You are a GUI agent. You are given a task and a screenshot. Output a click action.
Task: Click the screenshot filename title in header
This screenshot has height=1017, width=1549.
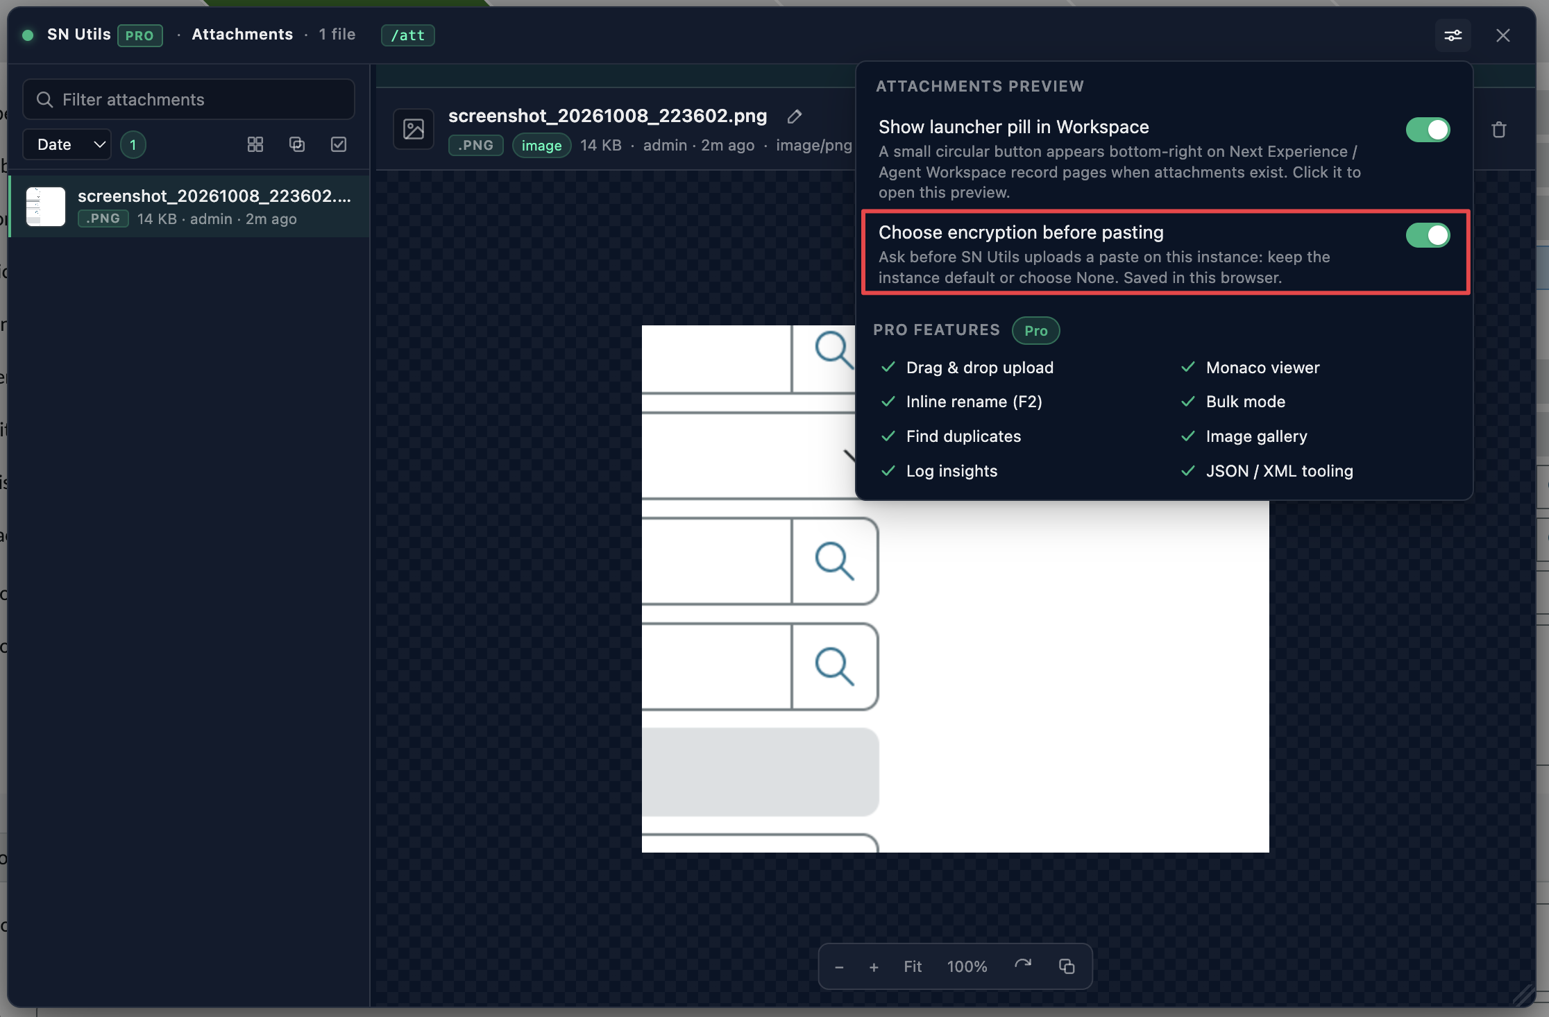click(x=607, y=116)
